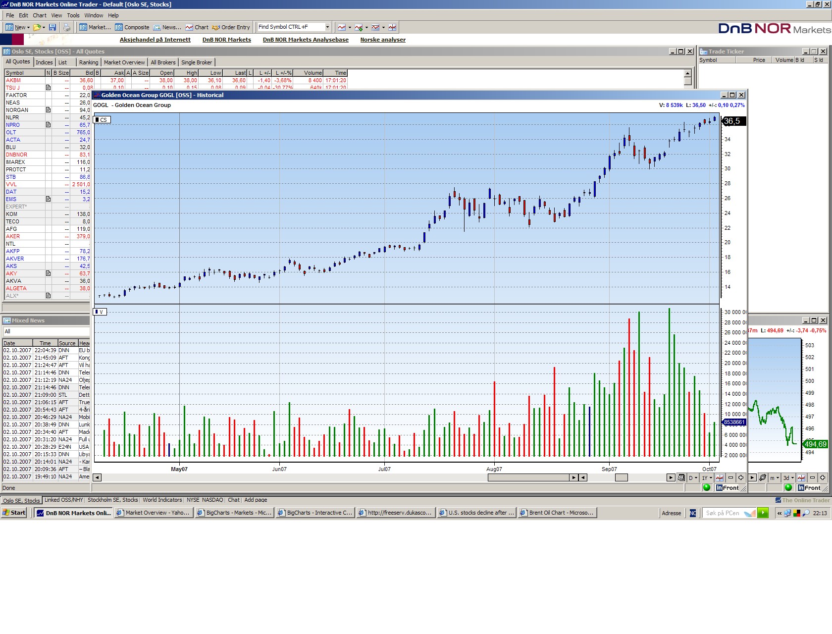832x634 pixels.
Task: Toggle the V volume series label
Action: [x=100, y=312]
